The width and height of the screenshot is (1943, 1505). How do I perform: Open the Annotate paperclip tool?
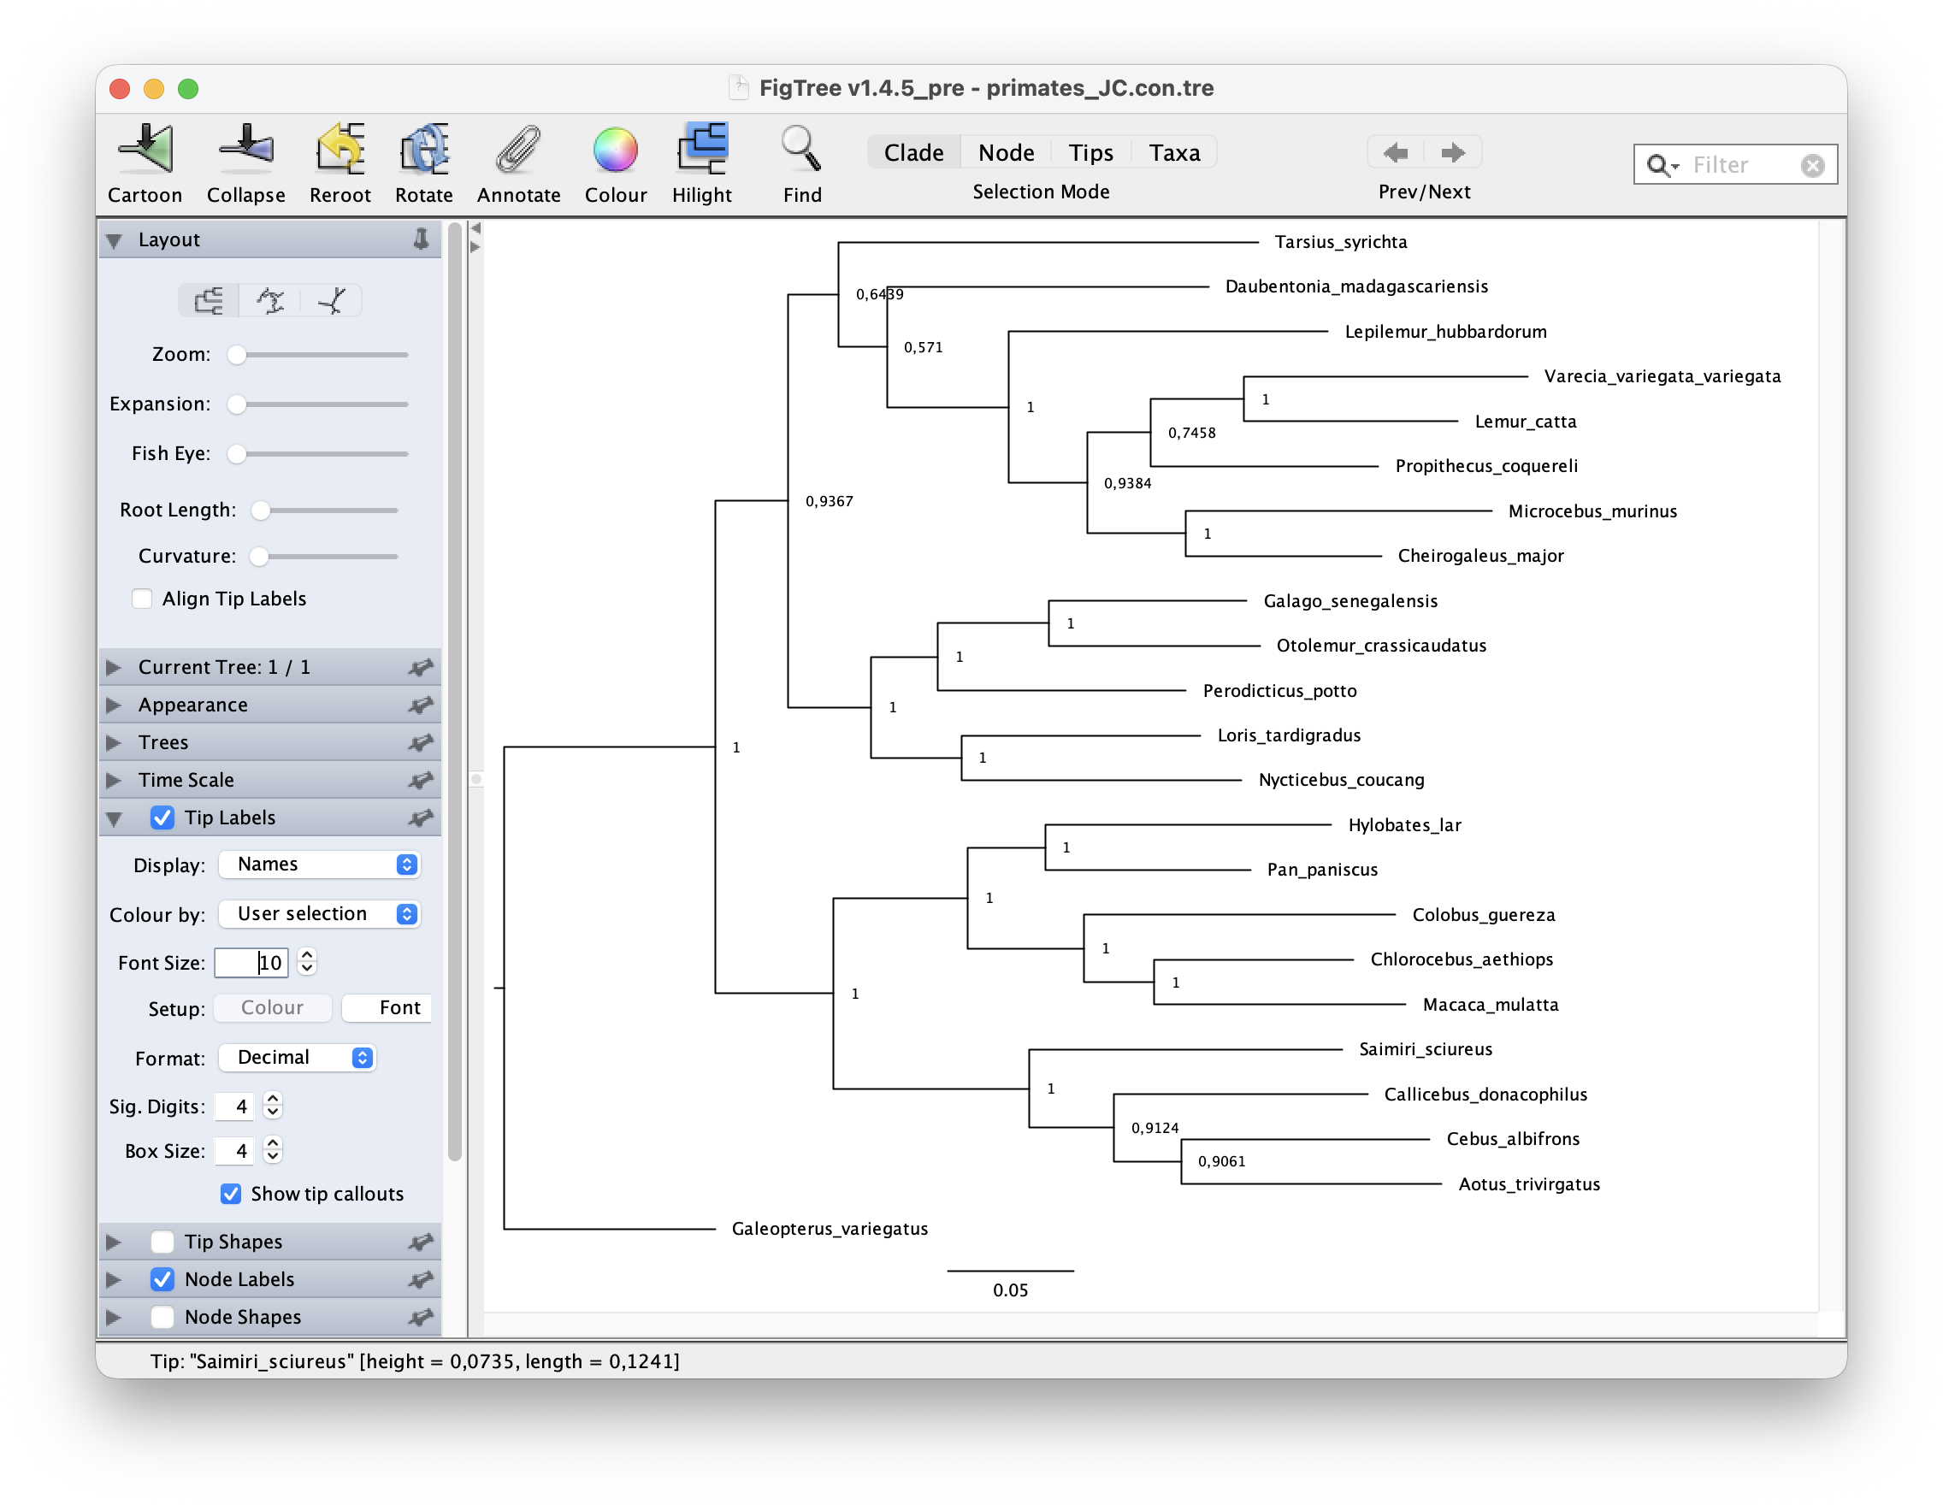point(517,150)
